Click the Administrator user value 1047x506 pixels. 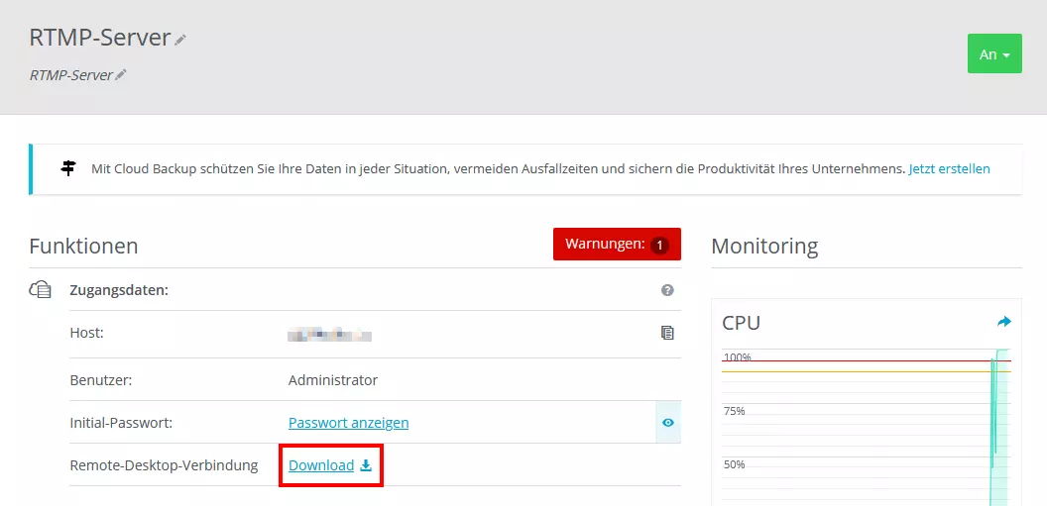click(333, 380)
